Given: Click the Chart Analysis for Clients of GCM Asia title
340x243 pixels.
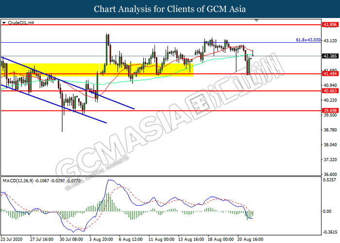Looking at the screenshot, I should point(170,9).
